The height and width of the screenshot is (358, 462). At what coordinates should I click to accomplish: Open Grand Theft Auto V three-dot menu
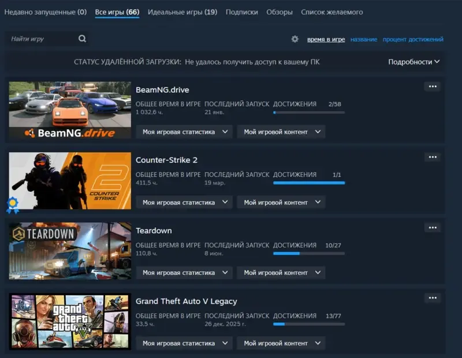pyautogui.click(x=433, y=298)
